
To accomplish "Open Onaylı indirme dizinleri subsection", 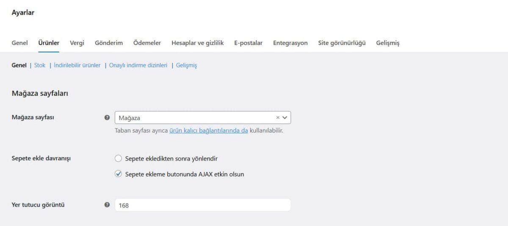I will tap(138, 65).
